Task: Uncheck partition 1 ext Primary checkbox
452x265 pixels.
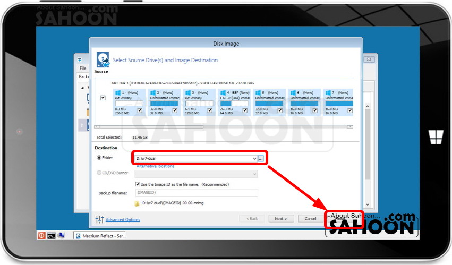Action: coord(140,110)
